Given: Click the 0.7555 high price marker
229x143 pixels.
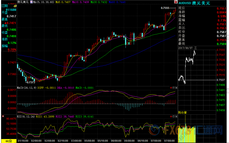Looking at the screenshot, I should 165,8.
